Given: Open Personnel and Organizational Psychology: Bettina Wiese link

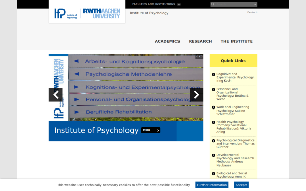Looking at the screenshot, I should pyautogui.click(x=233, y=94).
